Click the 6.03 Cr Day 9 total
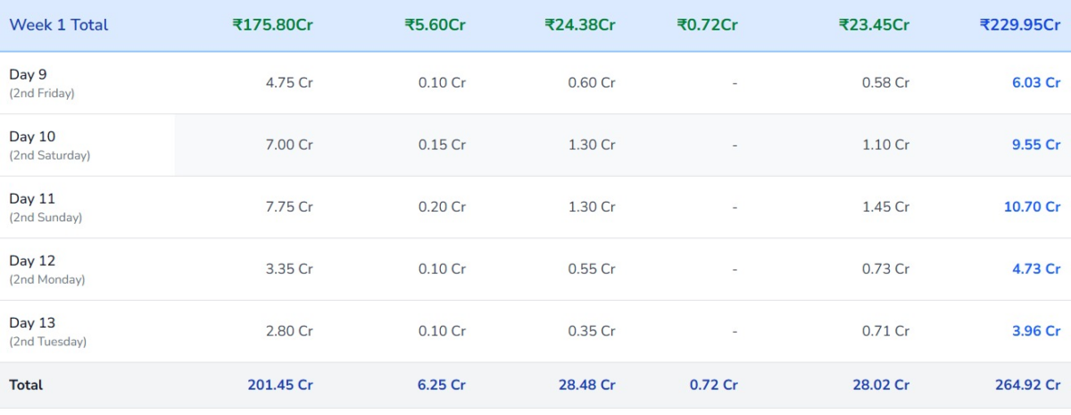 click(1036, 83)
